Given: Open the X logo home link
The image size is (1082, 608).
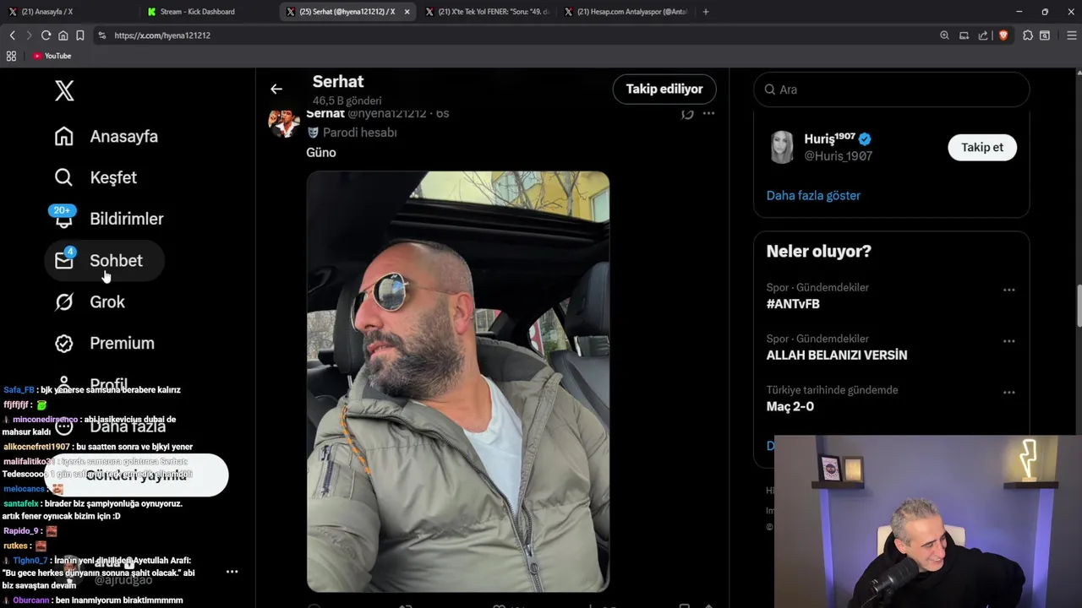Looking at the screenshot, I should tap(64, 90).
